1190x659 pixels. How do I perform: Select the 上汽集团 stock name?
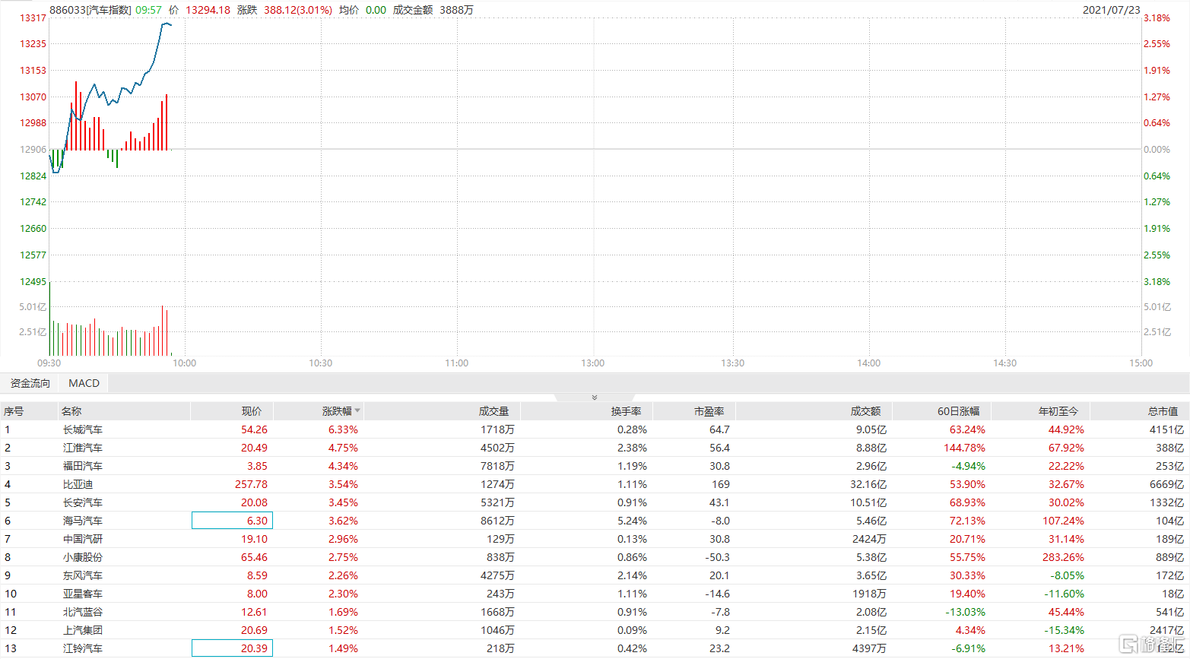(82, 630)
